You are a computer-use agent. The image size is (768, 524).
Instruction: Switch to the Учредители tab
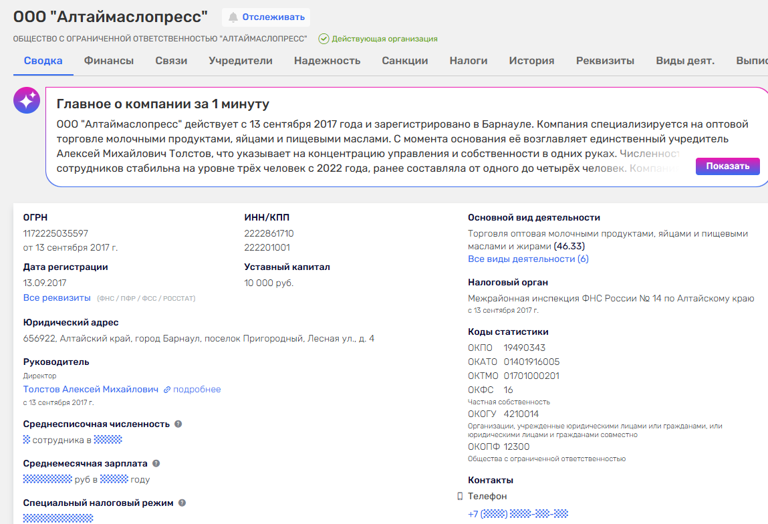coord(241,61)
